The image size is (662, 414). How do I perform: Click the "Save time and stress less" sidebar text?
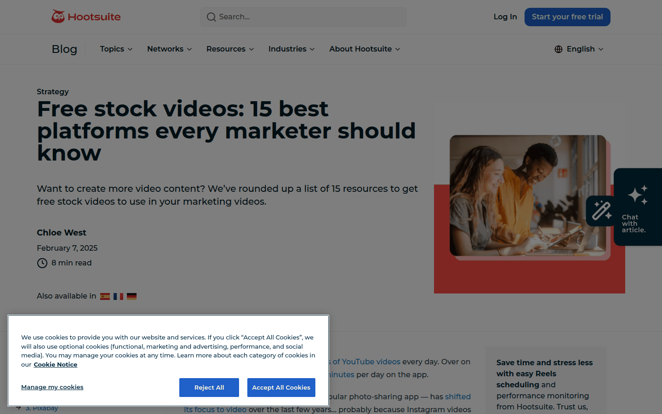click(545, 363)
